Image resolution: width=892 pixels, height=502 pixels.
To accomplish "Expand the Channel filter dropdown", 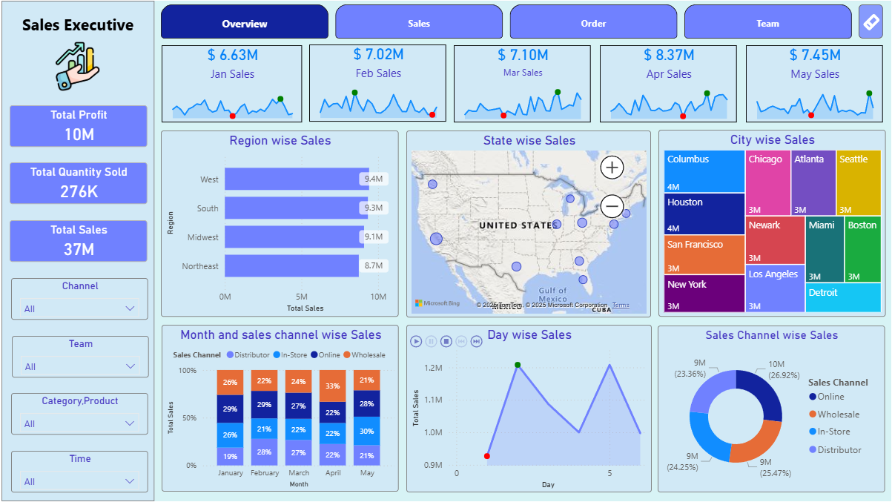I will point(79,308).
